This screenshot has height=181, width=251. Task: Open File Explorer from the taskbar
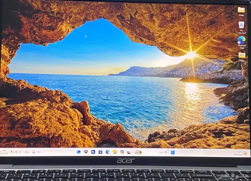coord(115,152)
